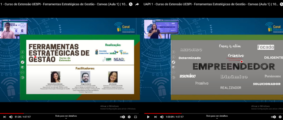Click the word 'Proativo' in right slide

tap(202, 83)
